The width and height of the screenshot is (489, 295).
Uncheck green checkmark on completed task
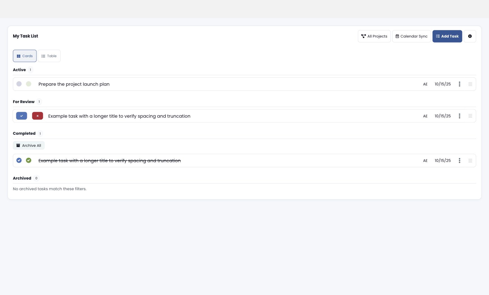click(29, 160)
